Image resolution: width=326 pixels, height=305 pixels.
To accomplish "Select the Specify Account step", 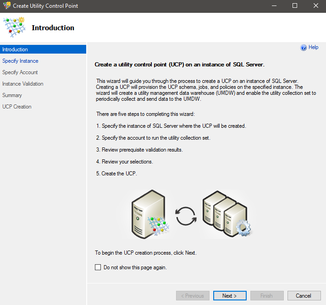I will (20, 72).
